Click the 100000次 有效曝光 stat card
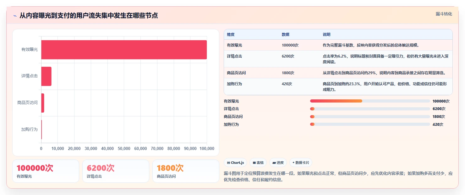Screen dimensions: 465x195 point(46,171)
